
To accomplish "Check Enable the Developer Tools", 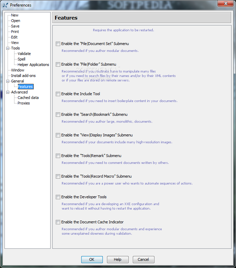I will (x=58, y=197).
